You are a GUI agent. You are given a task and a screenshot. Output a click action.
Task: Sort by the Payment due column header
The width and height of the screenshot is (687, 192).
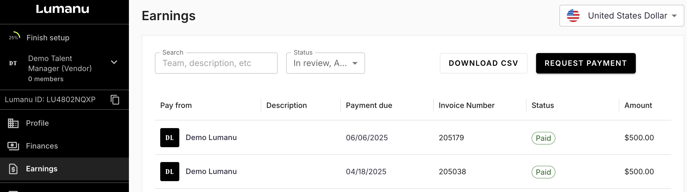point(369,105)
